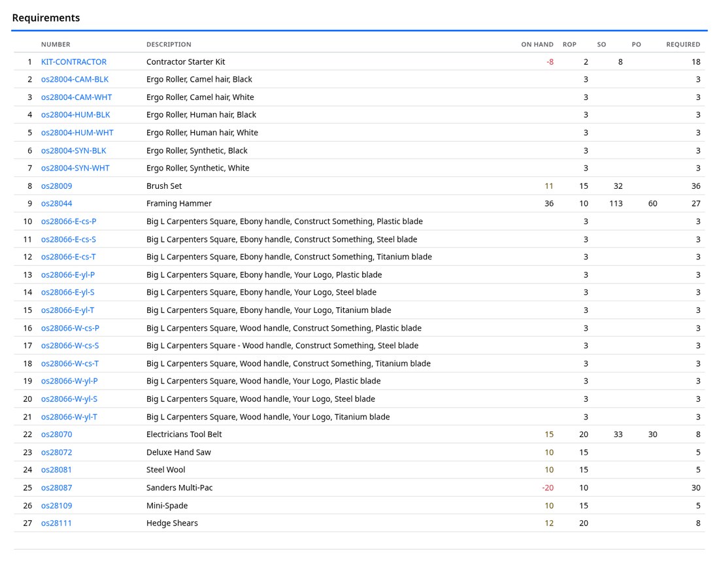Open item os28004-HUM-WHT
The height and width of the screenshot is (577, 719).
click(77, 133)
